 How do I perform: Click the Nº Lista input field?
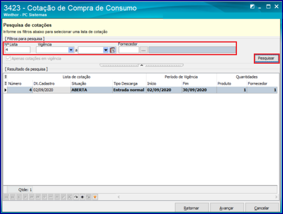[17, 50]
